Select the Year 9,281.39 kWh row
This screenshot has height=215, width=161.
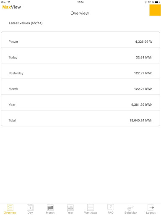coord(80,102)
